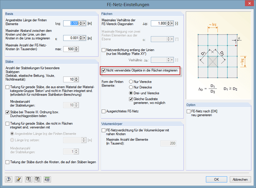This screenshot has height=188, width=256.
Task: Enable 'Ausgerichtetes FE-Netz' checkbox
Action: point(103,111)
